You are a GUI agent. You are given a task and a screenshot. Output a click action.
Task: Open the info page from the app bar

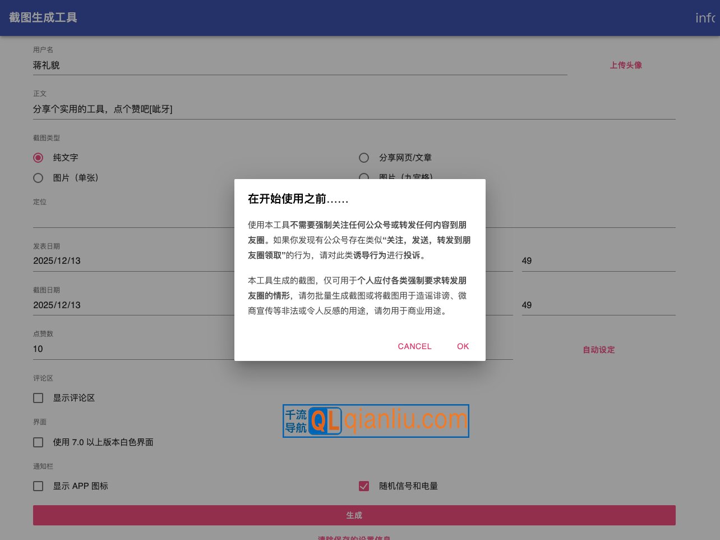705,18
